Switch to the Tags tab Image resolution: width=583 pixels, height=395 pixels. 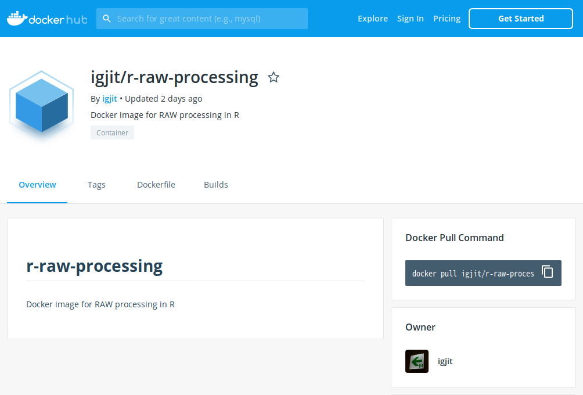tap(96, 185)
